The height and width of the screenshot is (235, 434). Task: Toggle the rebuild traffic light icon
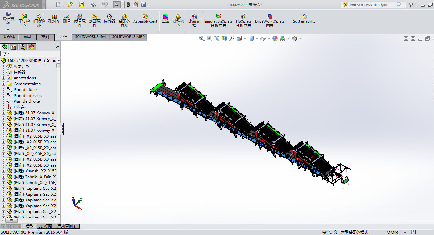click(128, 5)
